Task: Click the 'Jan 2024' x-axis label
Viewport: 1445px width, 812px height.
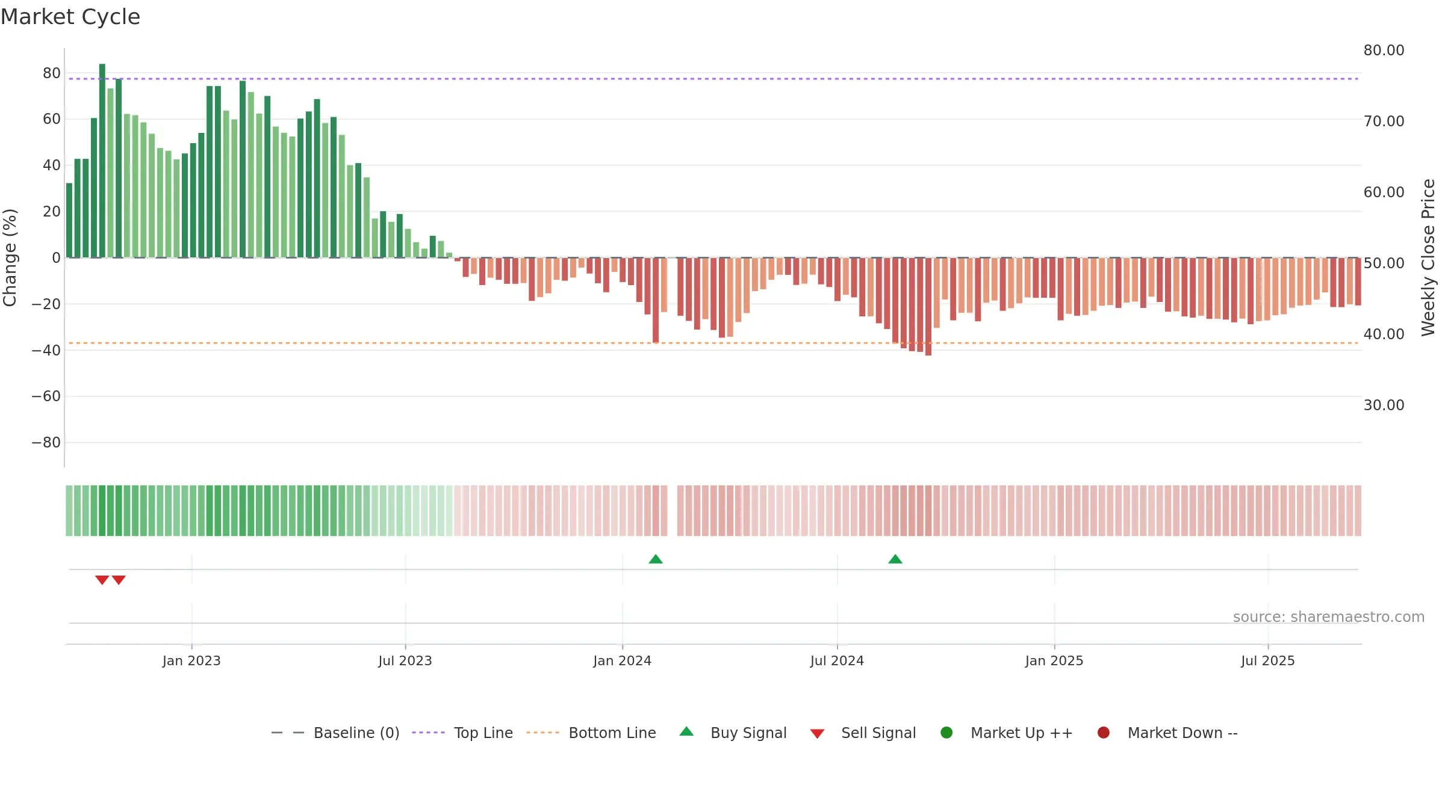Action: click(x=623, y=660)
